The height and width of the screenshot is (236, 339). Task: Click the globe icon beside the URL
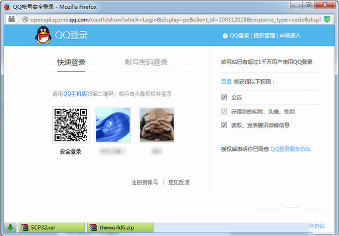pos(25,19)
